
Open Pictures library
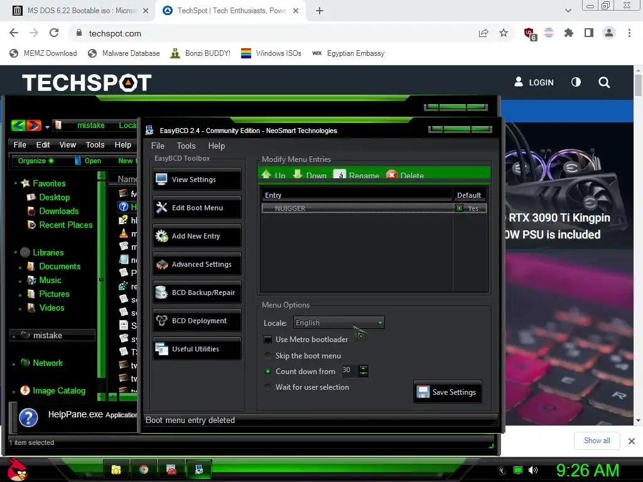click(54, 294)
